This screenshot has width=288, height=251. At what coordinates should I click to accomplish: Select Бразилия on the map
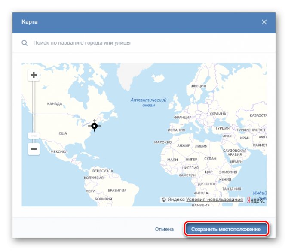[117, 190]
